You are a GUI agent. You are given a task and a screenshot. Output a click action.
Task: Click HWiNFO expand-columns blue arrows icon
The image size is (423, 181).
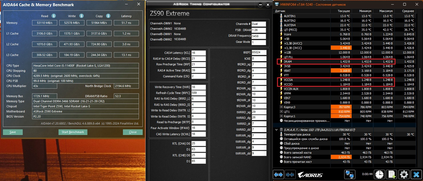(x=278, y=175)
